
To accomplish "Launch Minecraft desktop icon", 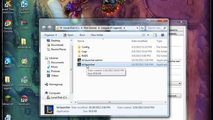I will pyautogui.click(x=8, y=100).
